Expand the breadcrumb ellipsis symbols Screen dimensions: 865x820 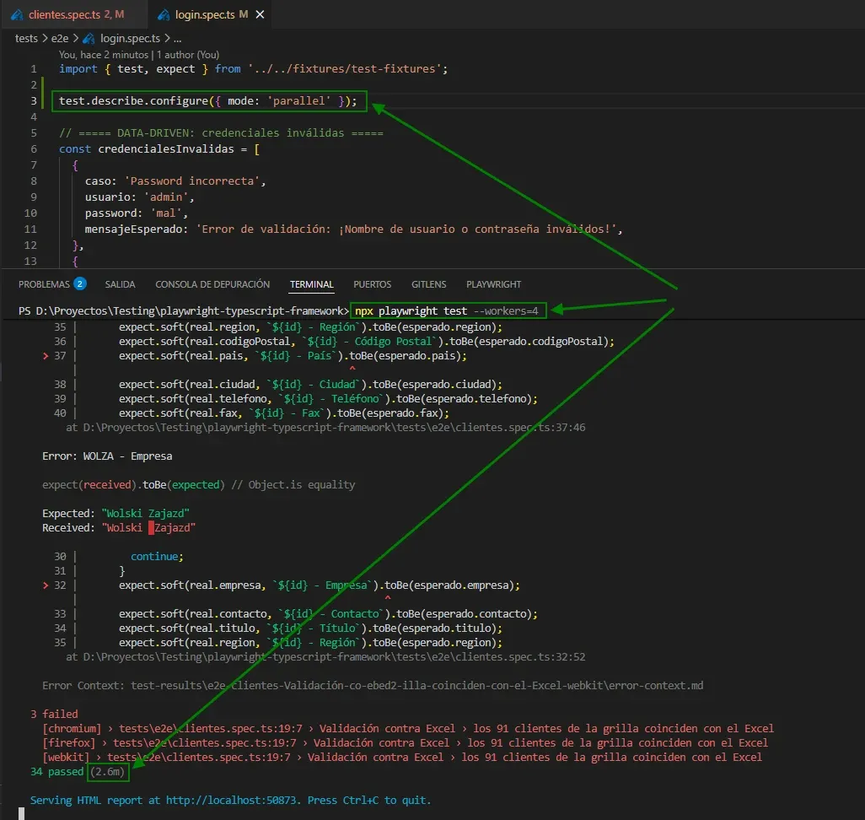(x=177, y=39)
